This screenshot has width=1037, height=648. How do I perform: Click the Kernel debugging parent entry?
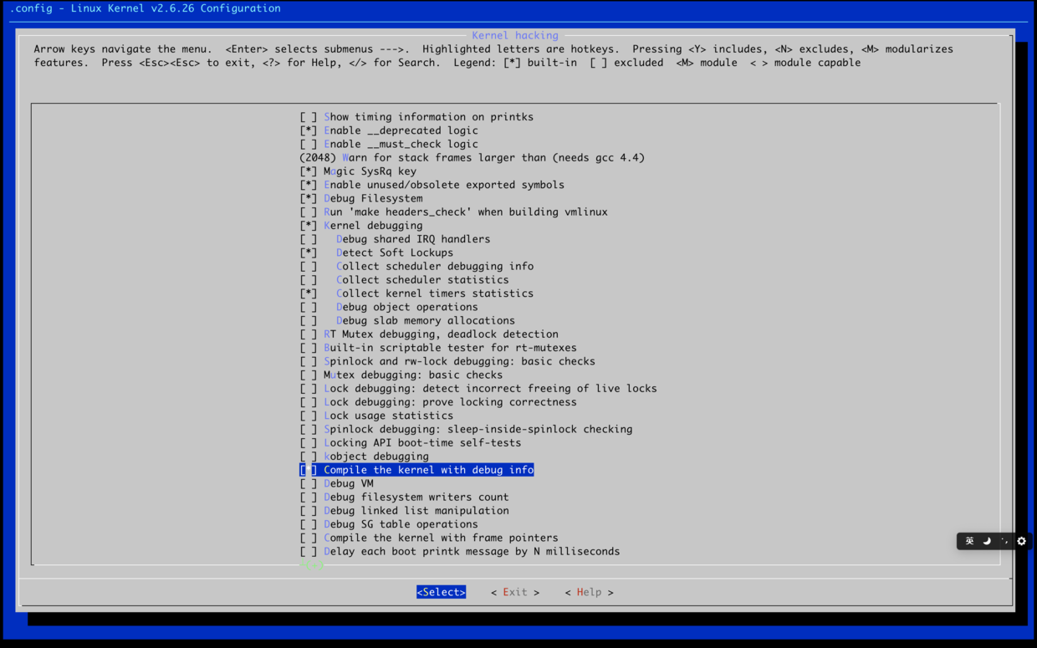tap(373, 226)
